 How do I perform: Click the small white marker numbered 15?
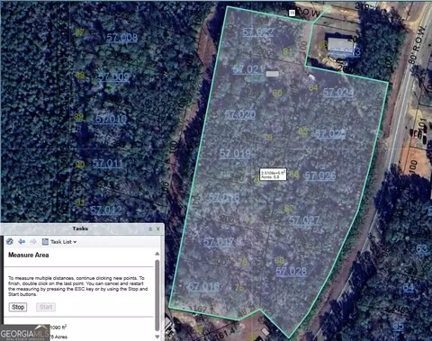pos(292,13)
